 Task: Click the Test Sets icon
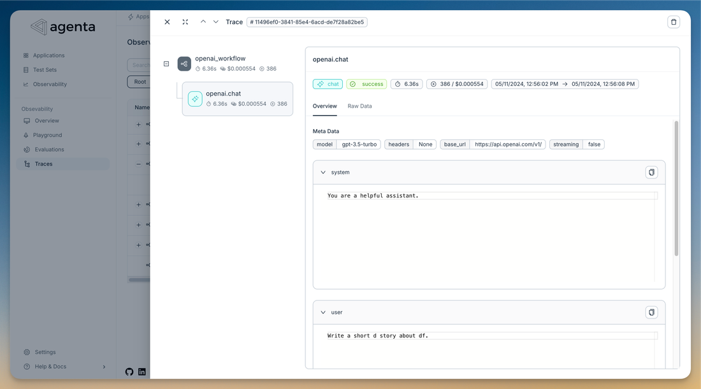tap(26, 69)
